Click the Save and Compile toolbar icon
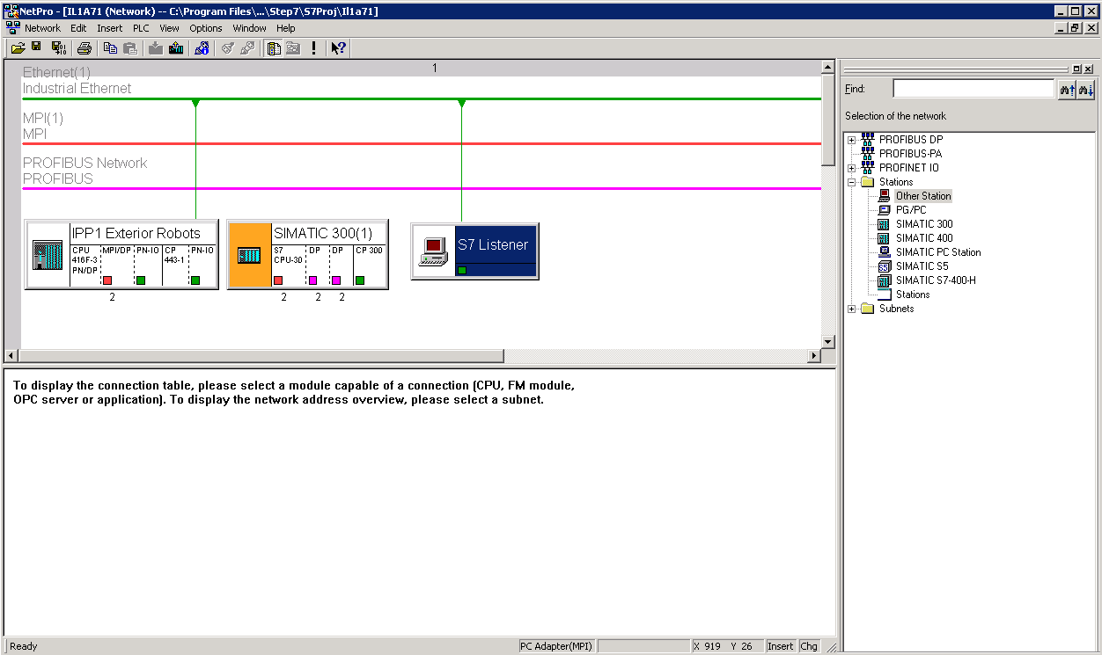1102x655 pixels. [x=59, y=48]
